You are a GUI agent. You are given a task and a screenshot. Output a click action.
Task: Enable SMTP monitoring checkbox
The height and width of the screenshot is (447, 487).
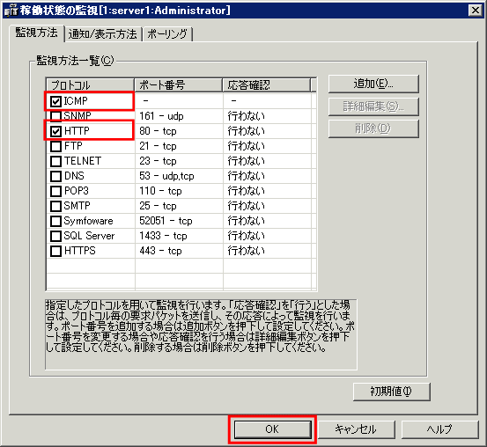(55, 206)
